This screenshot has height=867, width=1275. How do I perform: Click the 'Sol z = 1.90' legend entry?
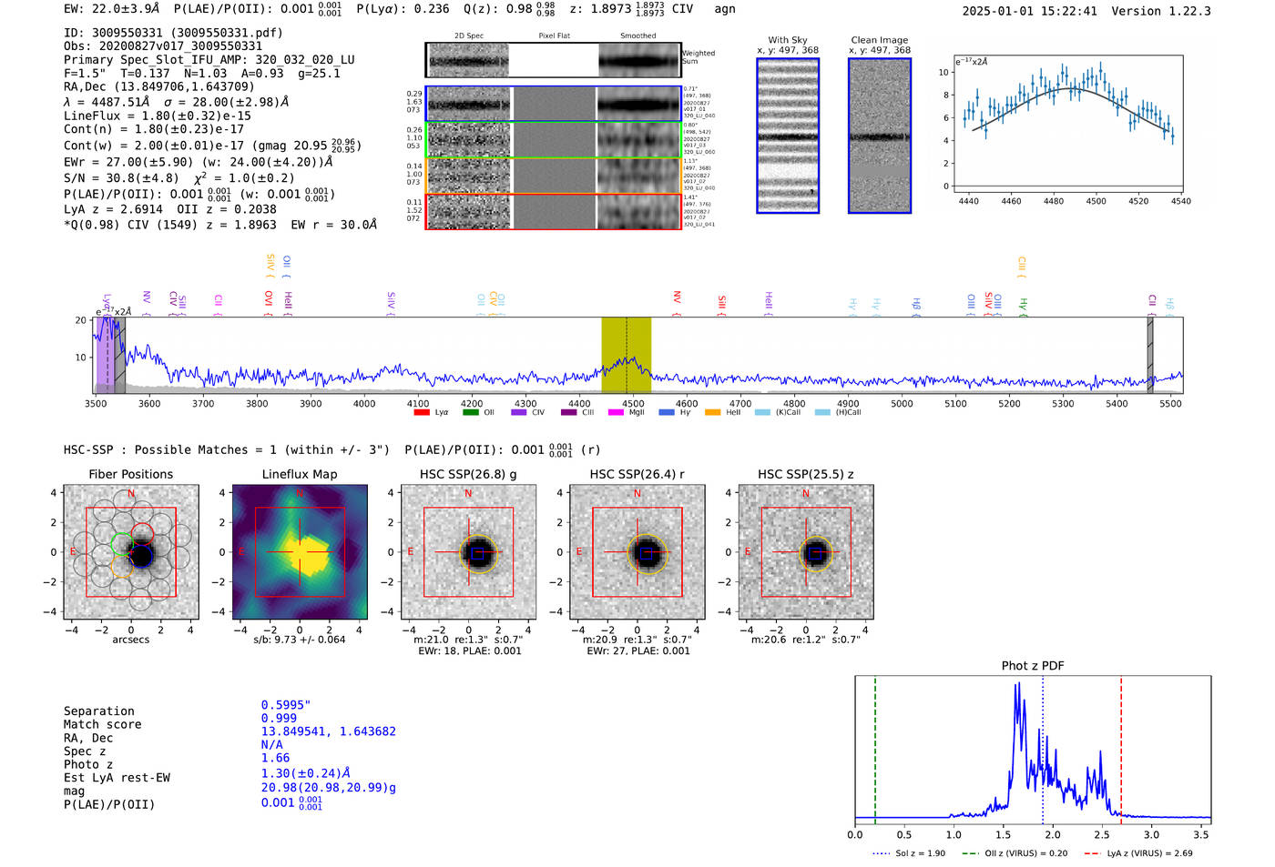pos(909,853)
